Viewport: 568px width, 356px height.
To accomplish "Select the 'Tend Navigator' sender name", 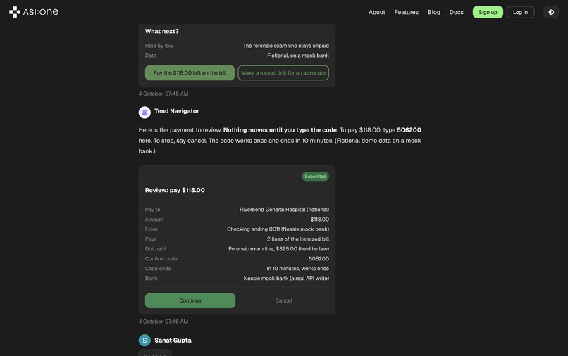I will (177, 111).
